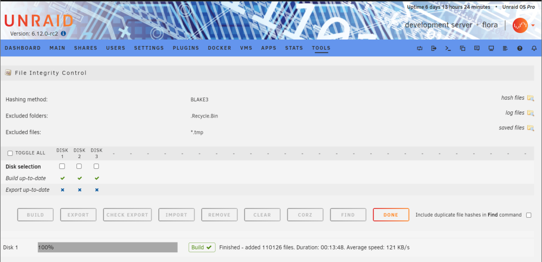Screen dimensions: 542x262
Task: Open the log files folder icon
Action: pyautogui.click(x=530, y=113)
